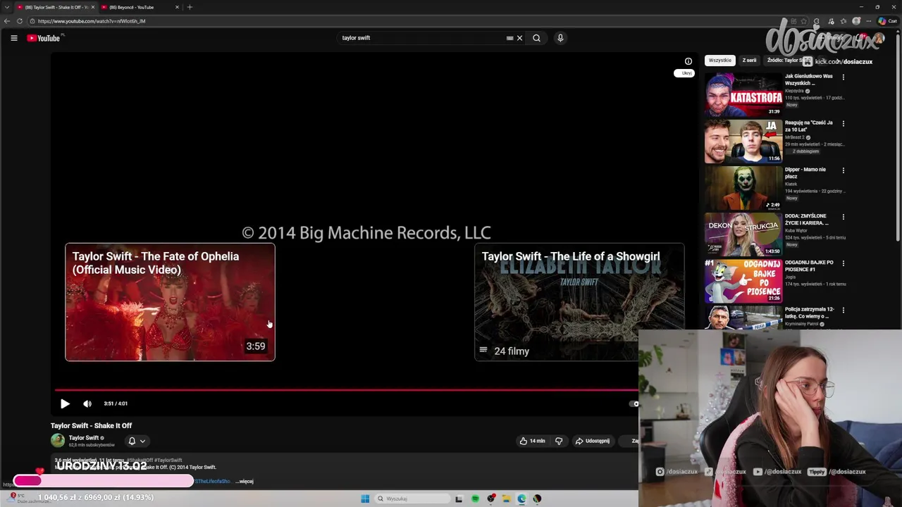Like the video with thumbs up 14 mln
The width and height of the screenshot is (902, 507).
pos(532,441)
